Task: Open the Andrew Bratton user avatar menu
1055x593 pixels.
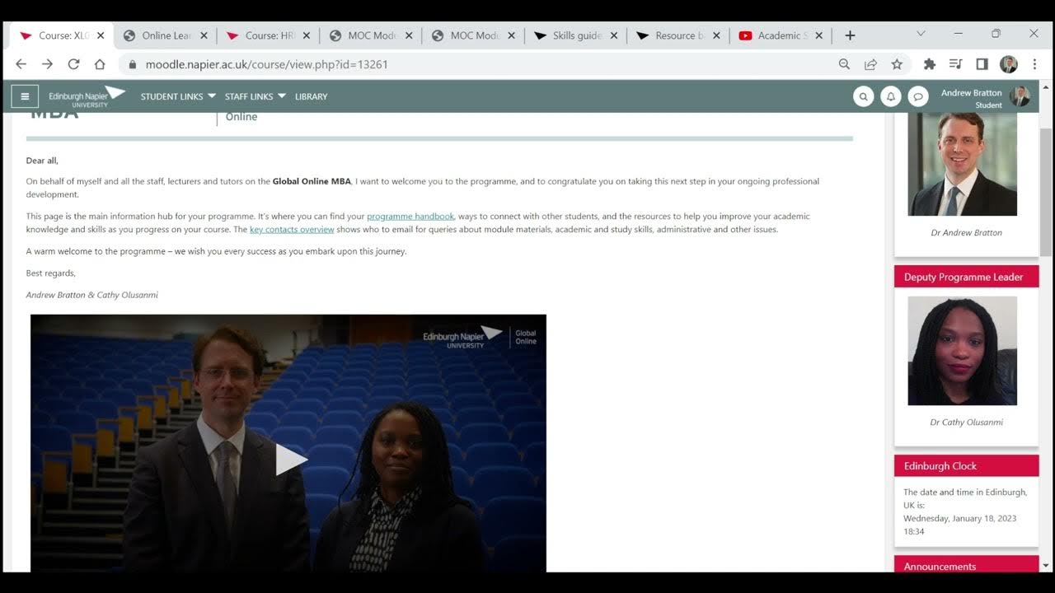Action: [1020, 96]
